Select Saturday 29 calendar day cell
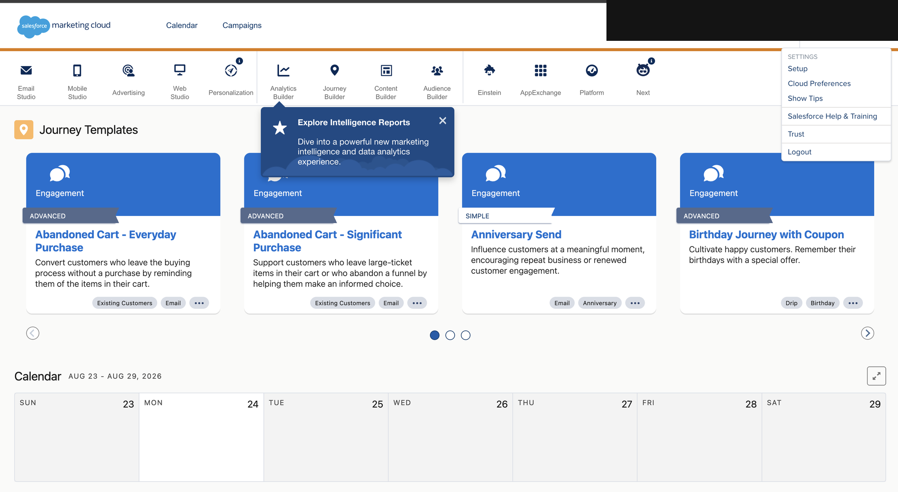This screenshot has height=492, width=898. (x=823, y=437)
